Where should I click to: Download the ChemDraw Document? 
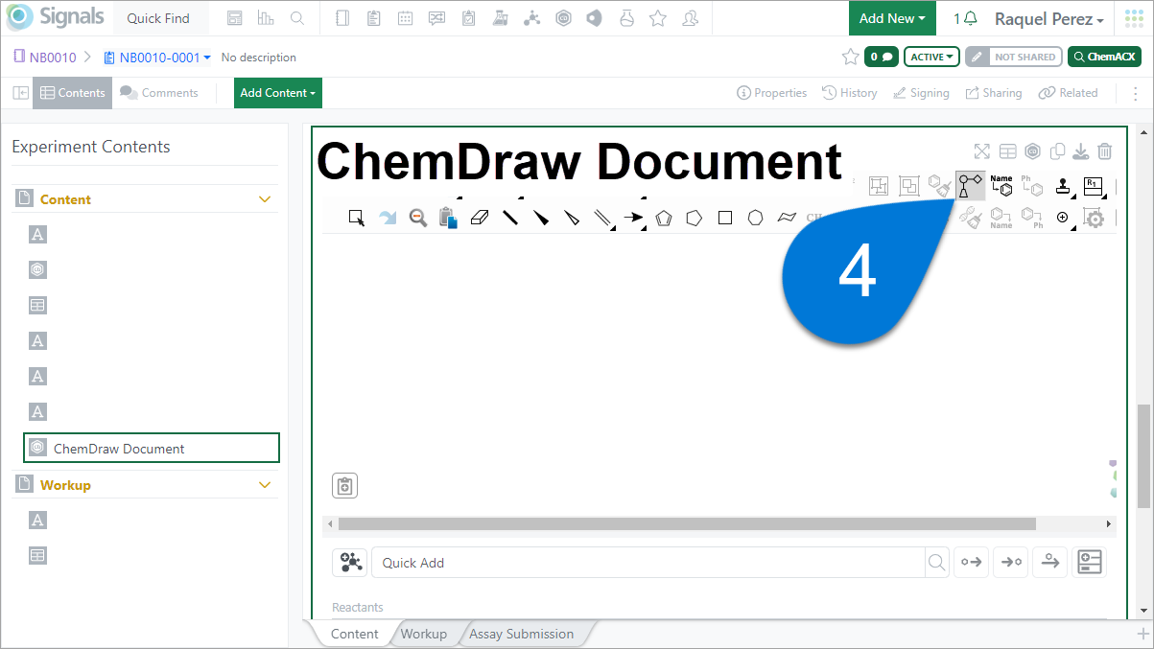(x=1081, y=151)
